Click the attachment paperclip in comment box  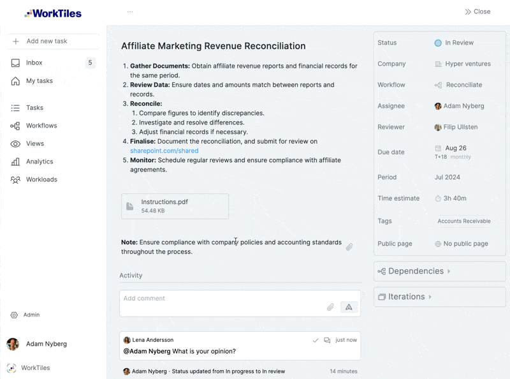click(x=330, y=307)
